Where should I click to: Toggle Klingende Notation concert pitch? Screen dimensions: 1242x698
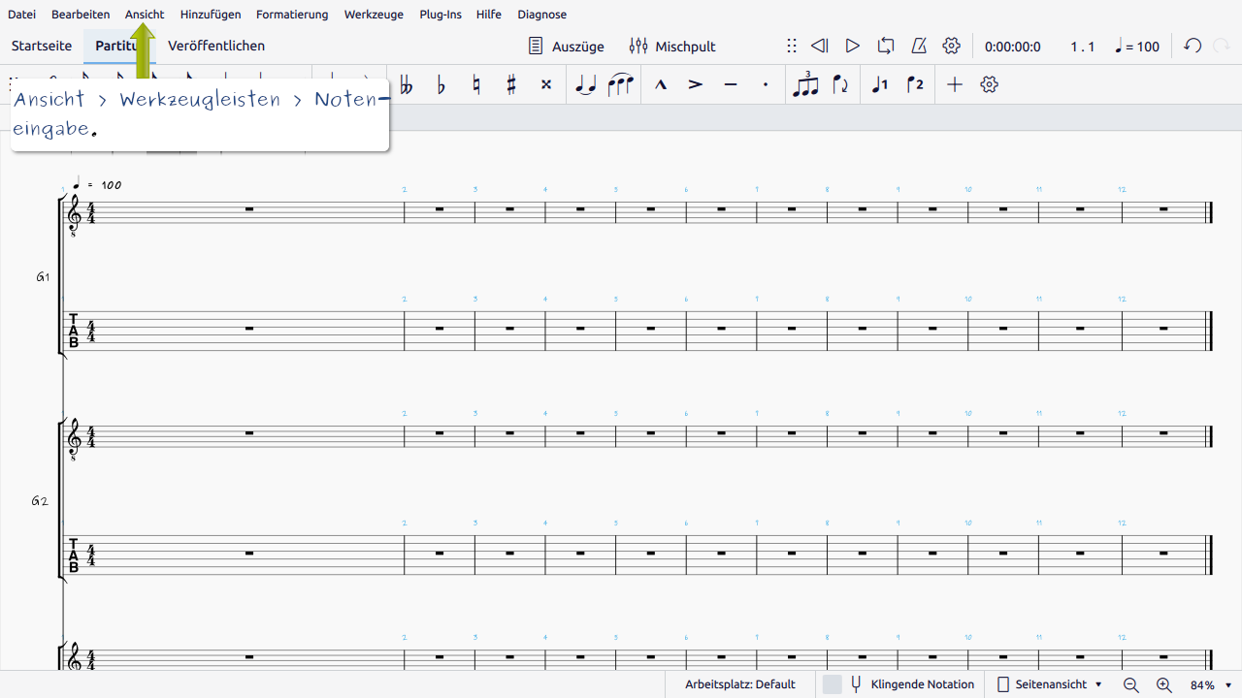[x=899, y=684]
